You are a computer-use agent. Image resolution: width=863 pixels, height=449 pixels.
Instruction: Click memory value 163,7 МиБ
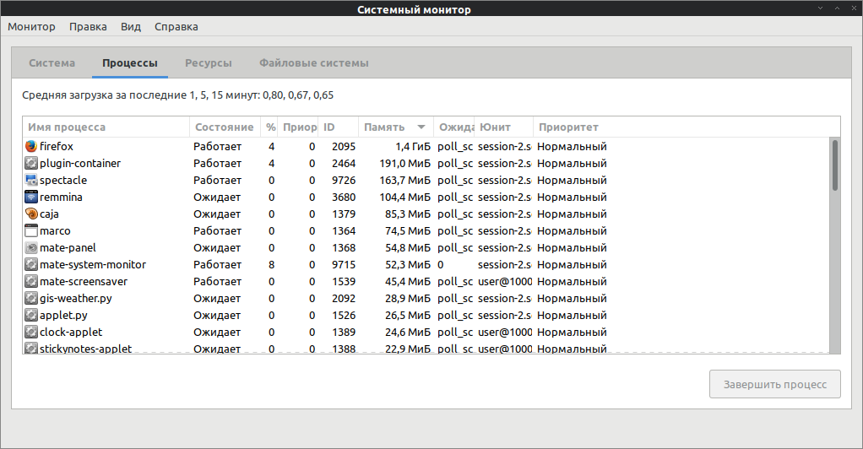coord(405,180)
